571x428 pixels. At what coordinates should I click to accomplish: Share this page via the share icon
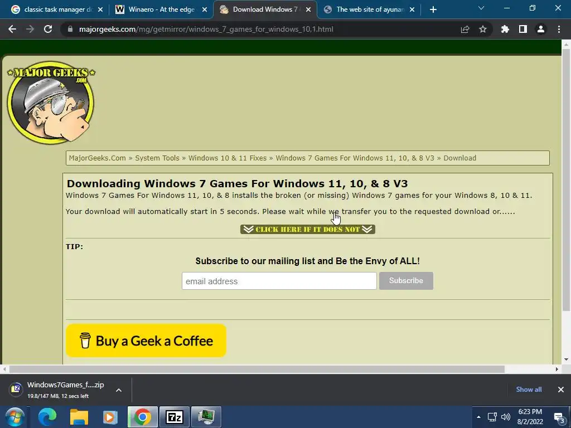pos(465,29)
